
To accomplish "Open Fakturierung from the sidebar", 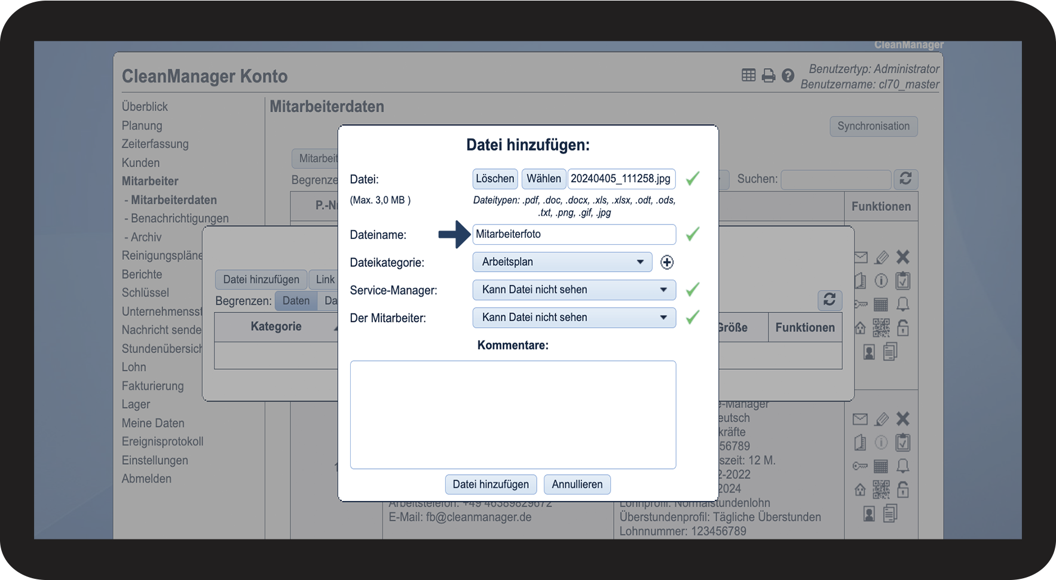I will (x=153, y=386).
